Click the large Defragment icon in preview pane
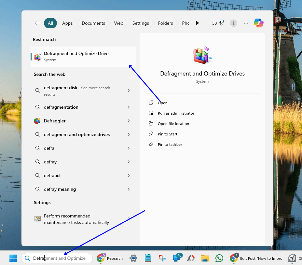The image size is (302, 265). point(202,55)
